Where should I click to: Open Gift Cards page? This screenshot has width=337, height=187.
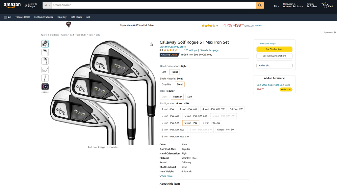tap(76, 17)
